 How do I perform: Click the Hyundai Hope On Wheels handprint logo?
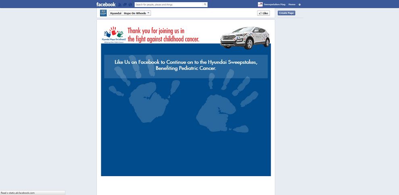(x=114, y=35)
